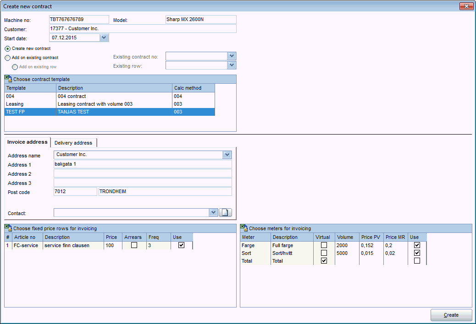Select the Create new contract radio button
The height and width of the screenshot is (324, 476).
7,49
